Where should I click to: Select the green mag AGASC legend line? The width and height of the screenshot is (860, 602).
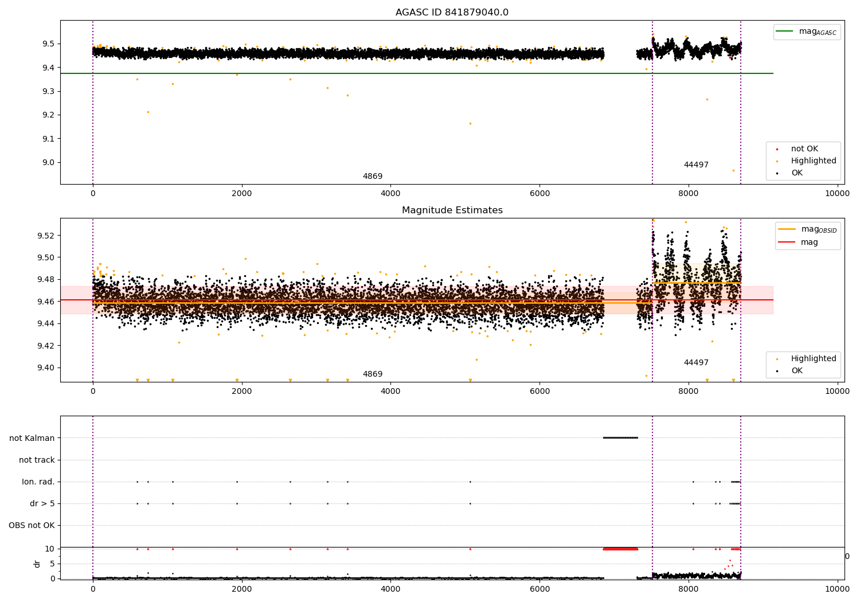tap(784, 32)
